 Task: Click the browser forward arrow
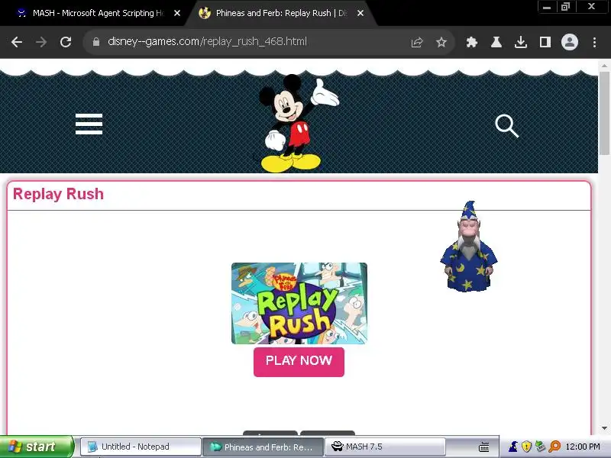(41, 42)
